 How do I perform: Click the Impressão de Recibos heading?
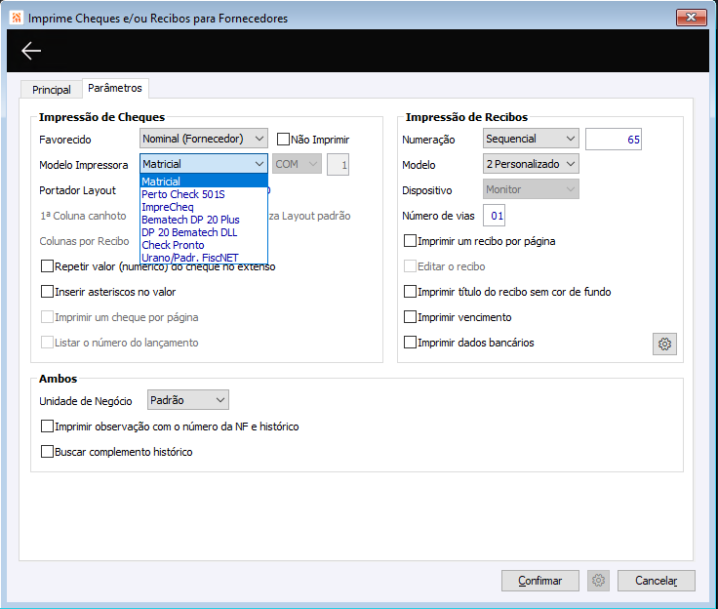(x=466, y=117)
